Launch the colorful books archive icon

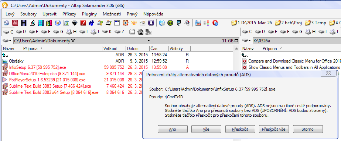pos(49,23)
